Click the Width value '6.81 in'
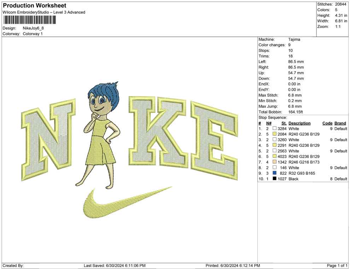Image resolution: width=350 pixels, height=269 pixels. coord(341,21)
